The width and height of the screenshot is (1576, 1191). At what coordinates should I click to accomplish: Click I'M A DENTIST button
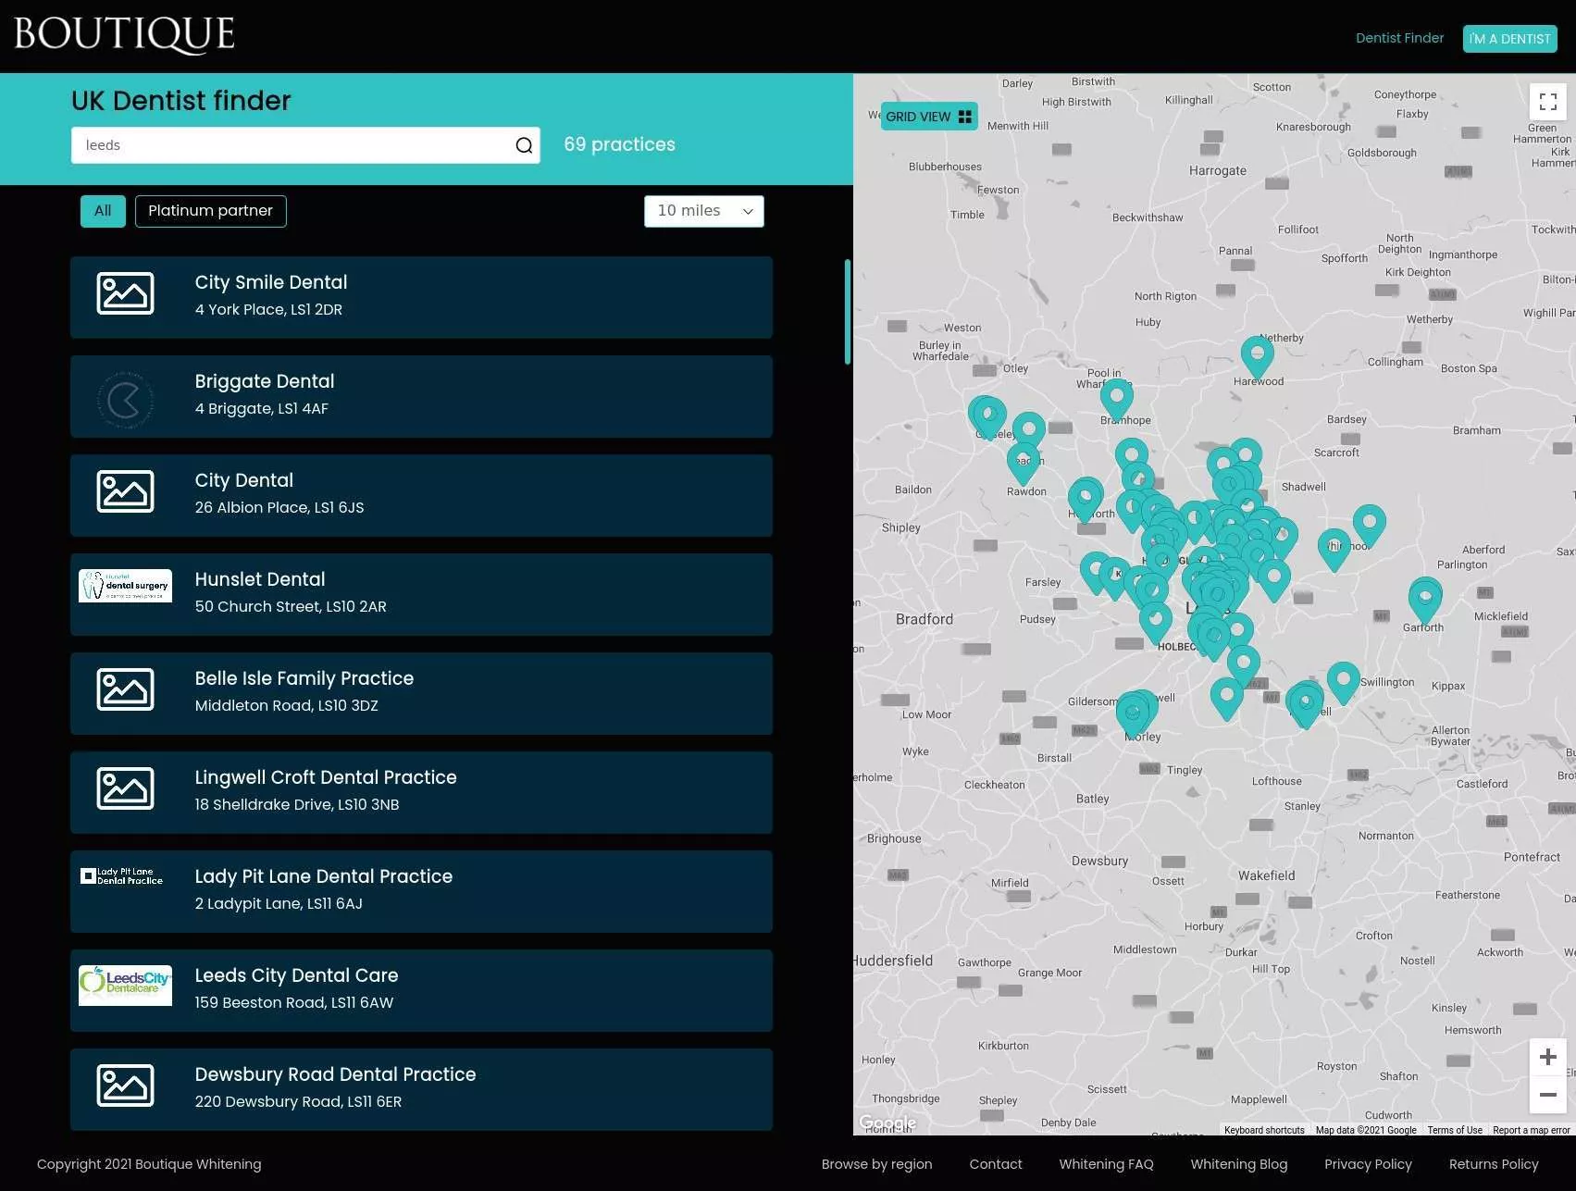pos(1509,39)
